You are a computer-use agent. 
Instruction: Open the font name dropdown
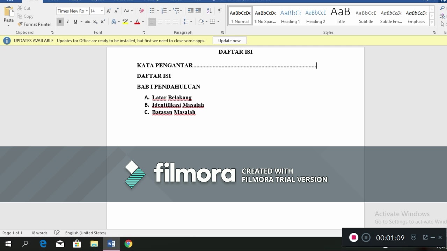(87, 11)
